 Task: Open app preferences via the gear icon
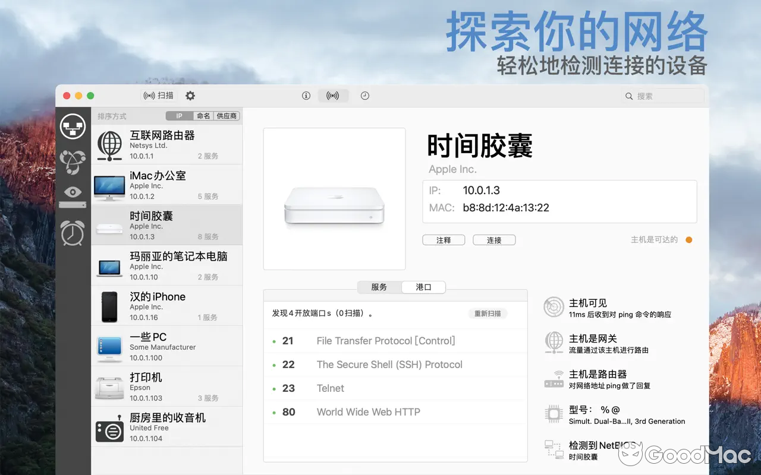point(189,95)
